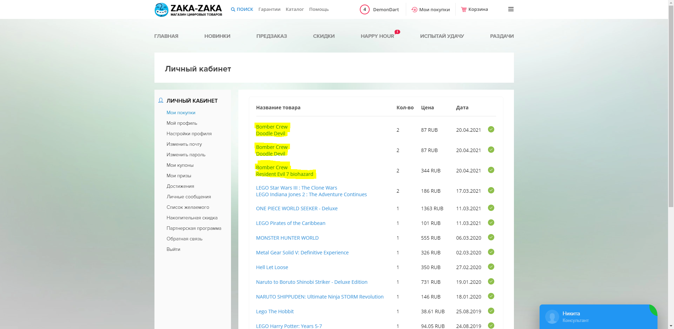This screenshot has width=674, height=329.
Task: Open Naruto to Boruto Shinobi Striker - Deluxe Edition
Action: [x=312, y=282]
